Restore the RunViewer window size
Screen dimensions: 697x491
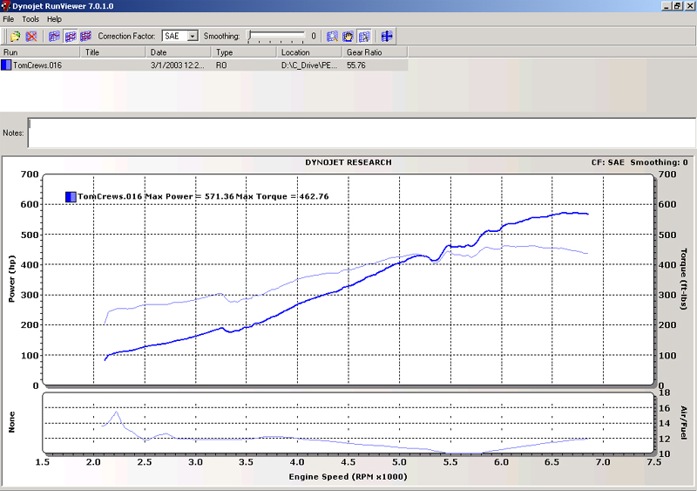click(677, 6)
